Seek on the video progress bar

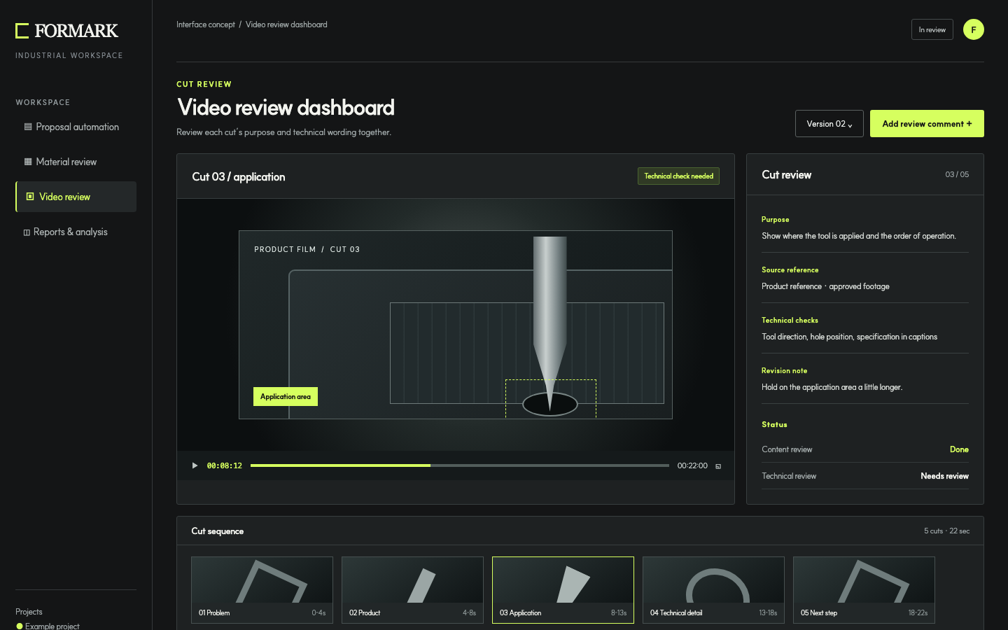tap(459, 465)
